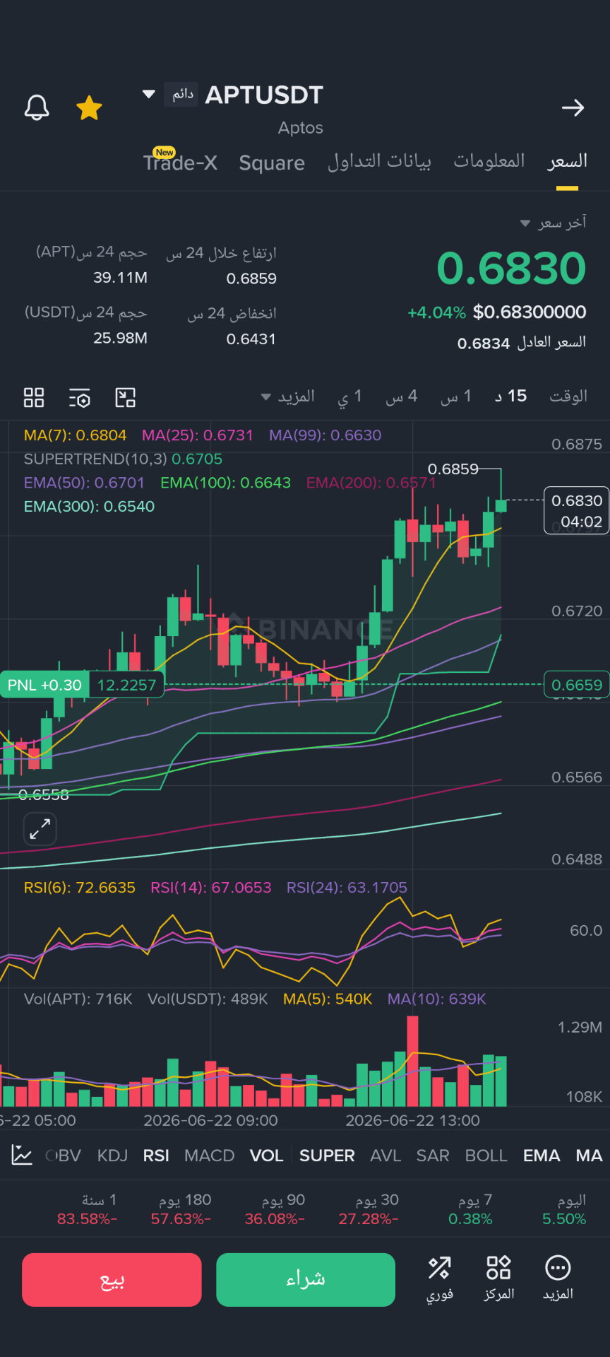Tap the MA(25): 0.6731 legend label

pos(197,435)
